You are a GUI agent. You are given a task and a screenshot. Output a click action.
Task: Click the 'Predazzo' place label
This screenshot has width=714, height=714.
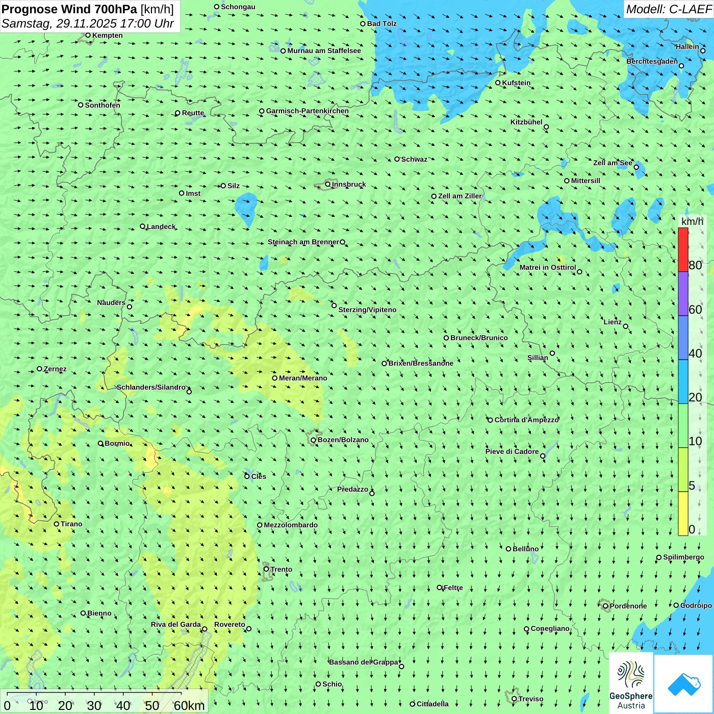[x=352, y=489]
